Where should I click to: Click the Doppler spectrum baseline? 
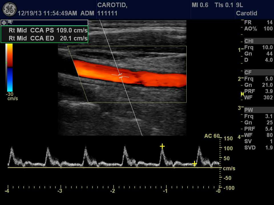(x=114, y=168)
